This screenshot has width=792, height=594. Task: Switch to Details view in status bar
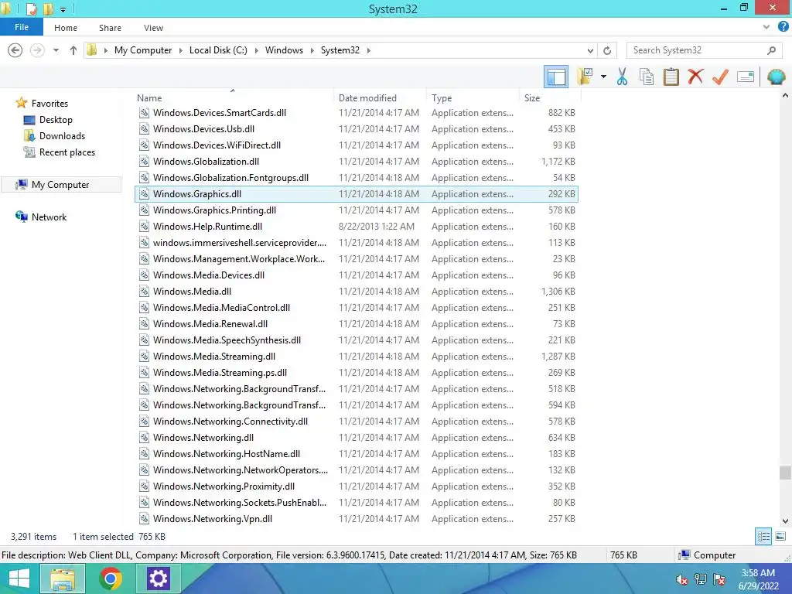click(x=763, y=537)
